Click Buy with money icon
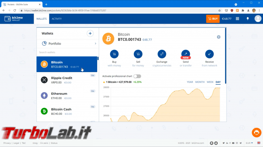 [114, 54]
